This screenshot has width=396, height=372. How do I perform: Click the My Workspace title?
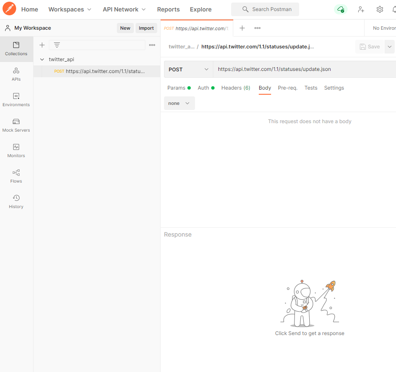(x=33, y=28)
